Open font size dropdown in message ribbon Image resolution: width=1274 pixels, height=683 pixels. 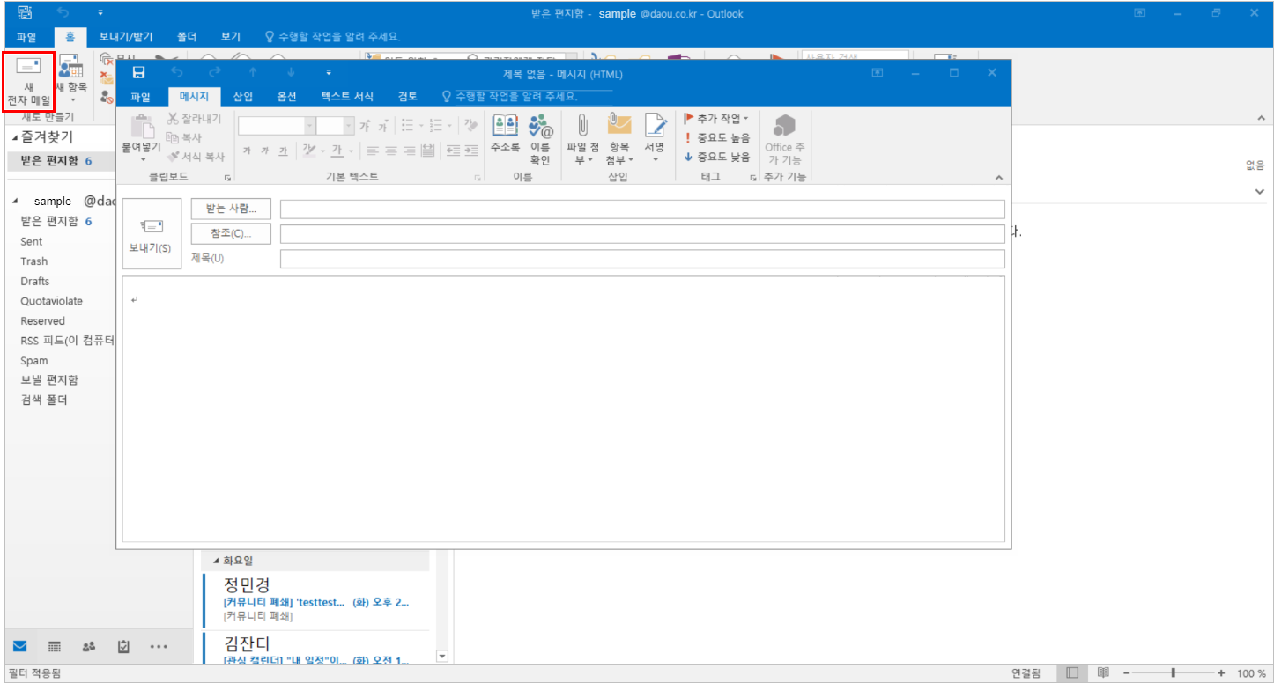349,126
